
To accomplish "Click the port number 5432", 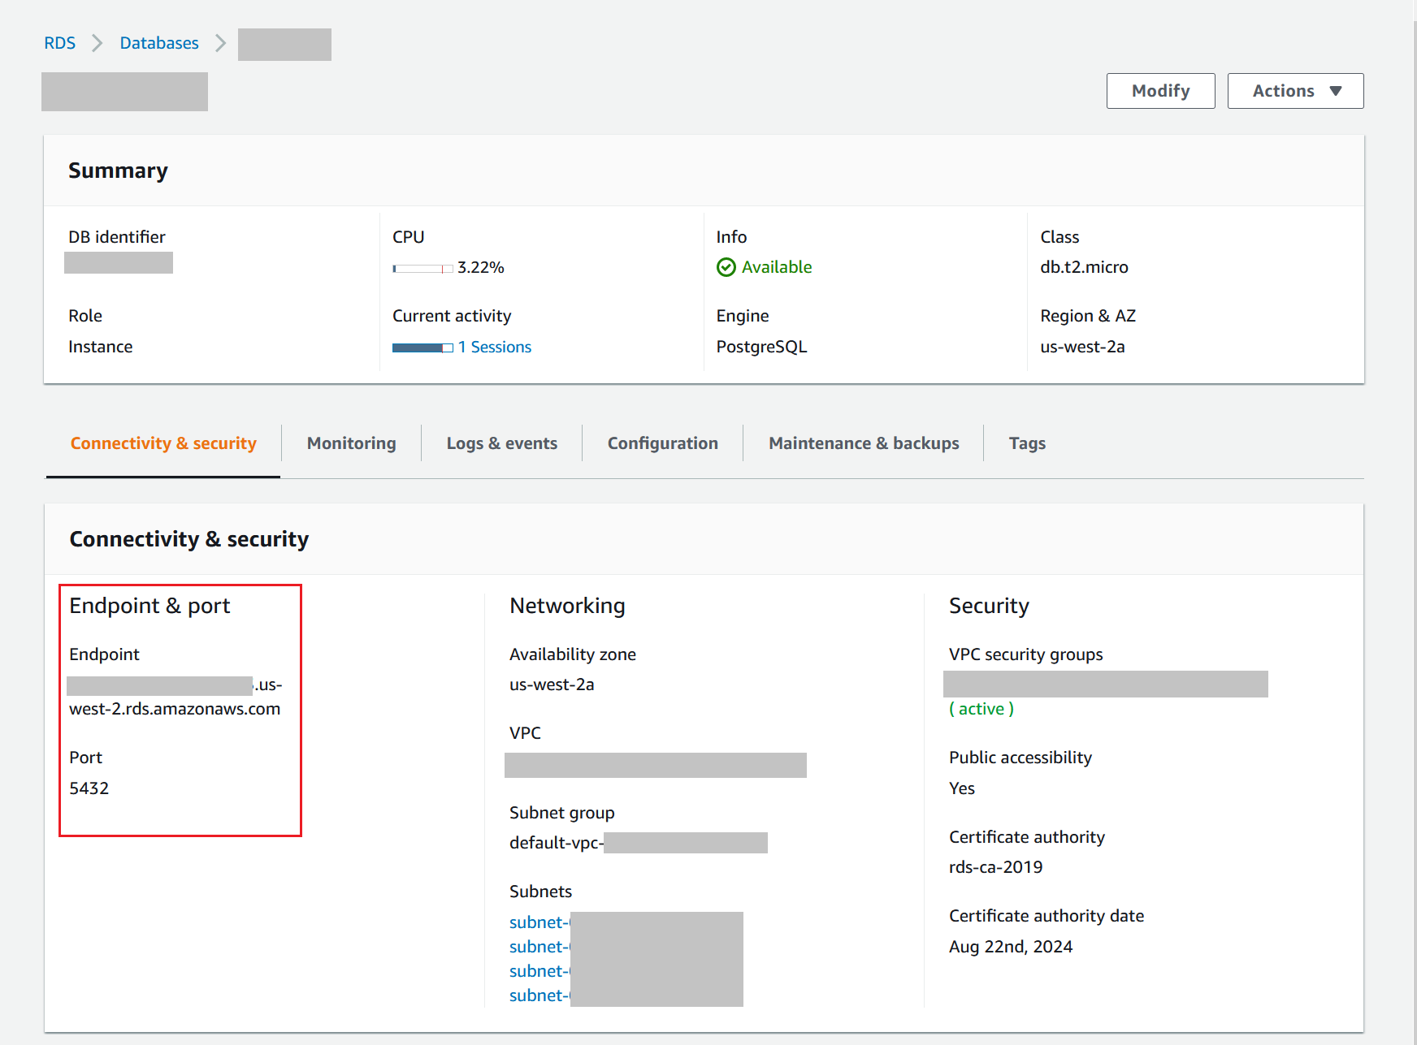I will point(89,788).
